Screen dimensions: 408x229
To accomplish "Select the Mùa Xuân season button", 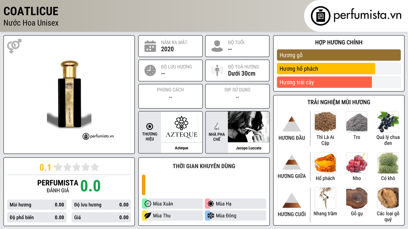I will pos(173,204).
